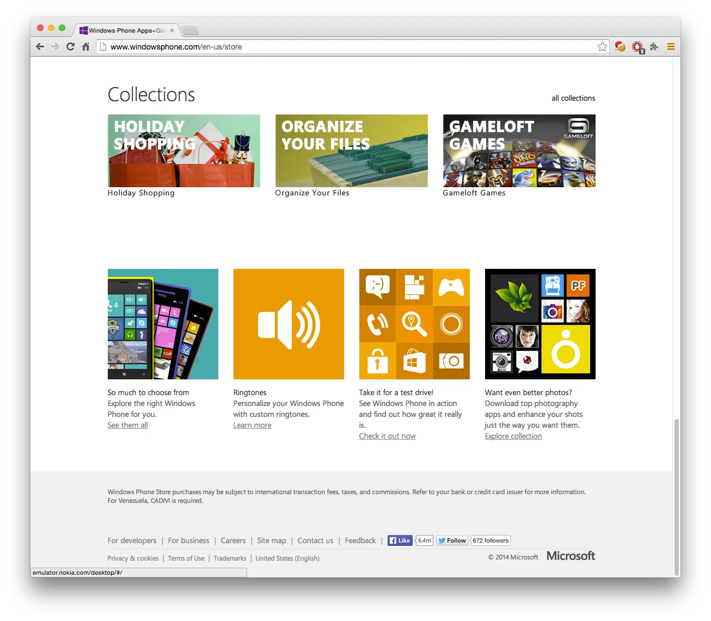Follow the Check it out now link
This screenshot has width=711, height=621.
387,436
